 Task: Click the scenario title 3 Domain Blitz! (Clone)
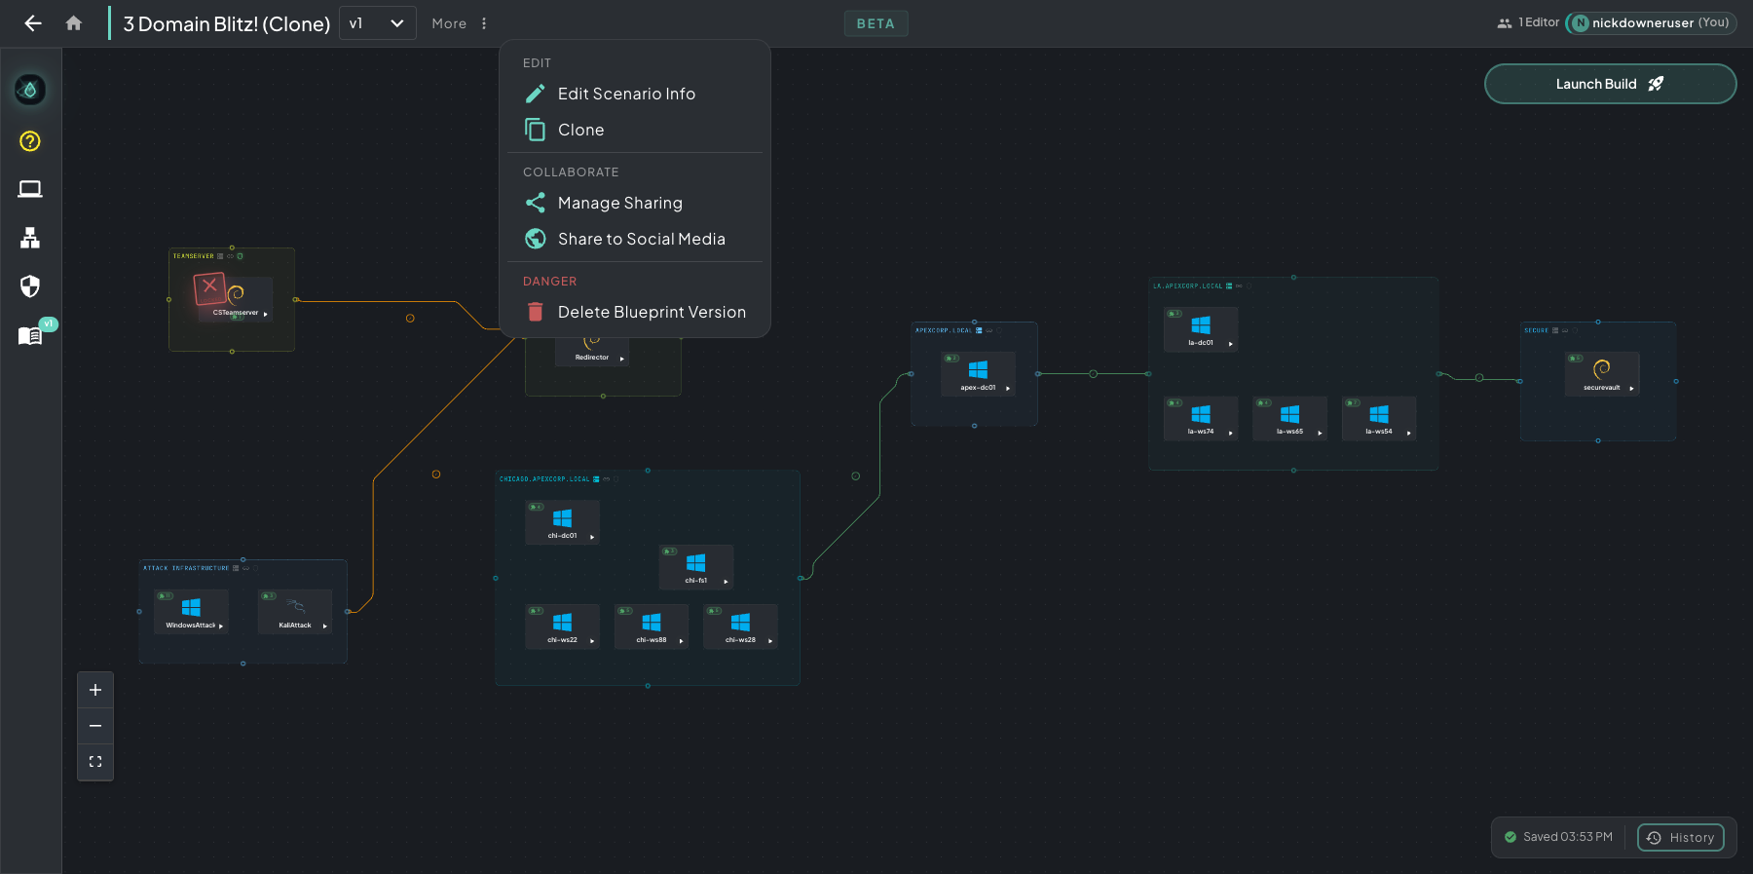click(x=227, y=24)
